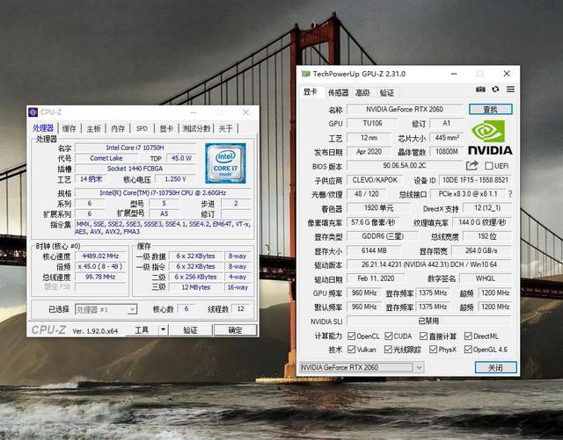Select the 关于 tab in CPU-Z
The image size is (563, 440).
[225, 128]
